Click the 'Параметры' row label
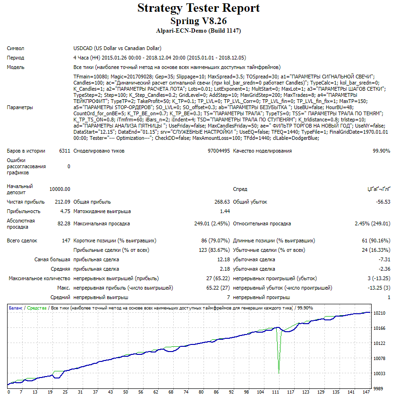 pos(20,107)
